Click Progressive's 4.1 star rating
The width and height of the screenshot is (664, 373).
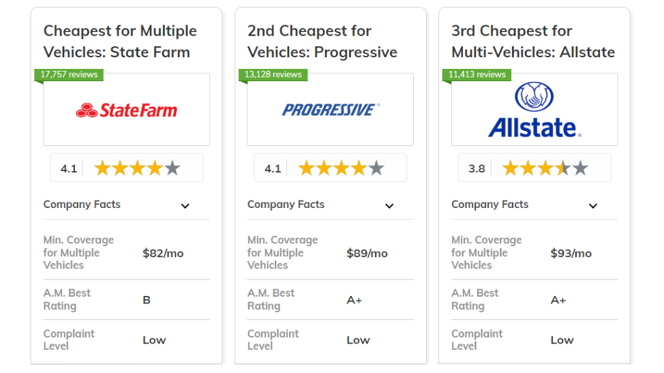[331, 168]
